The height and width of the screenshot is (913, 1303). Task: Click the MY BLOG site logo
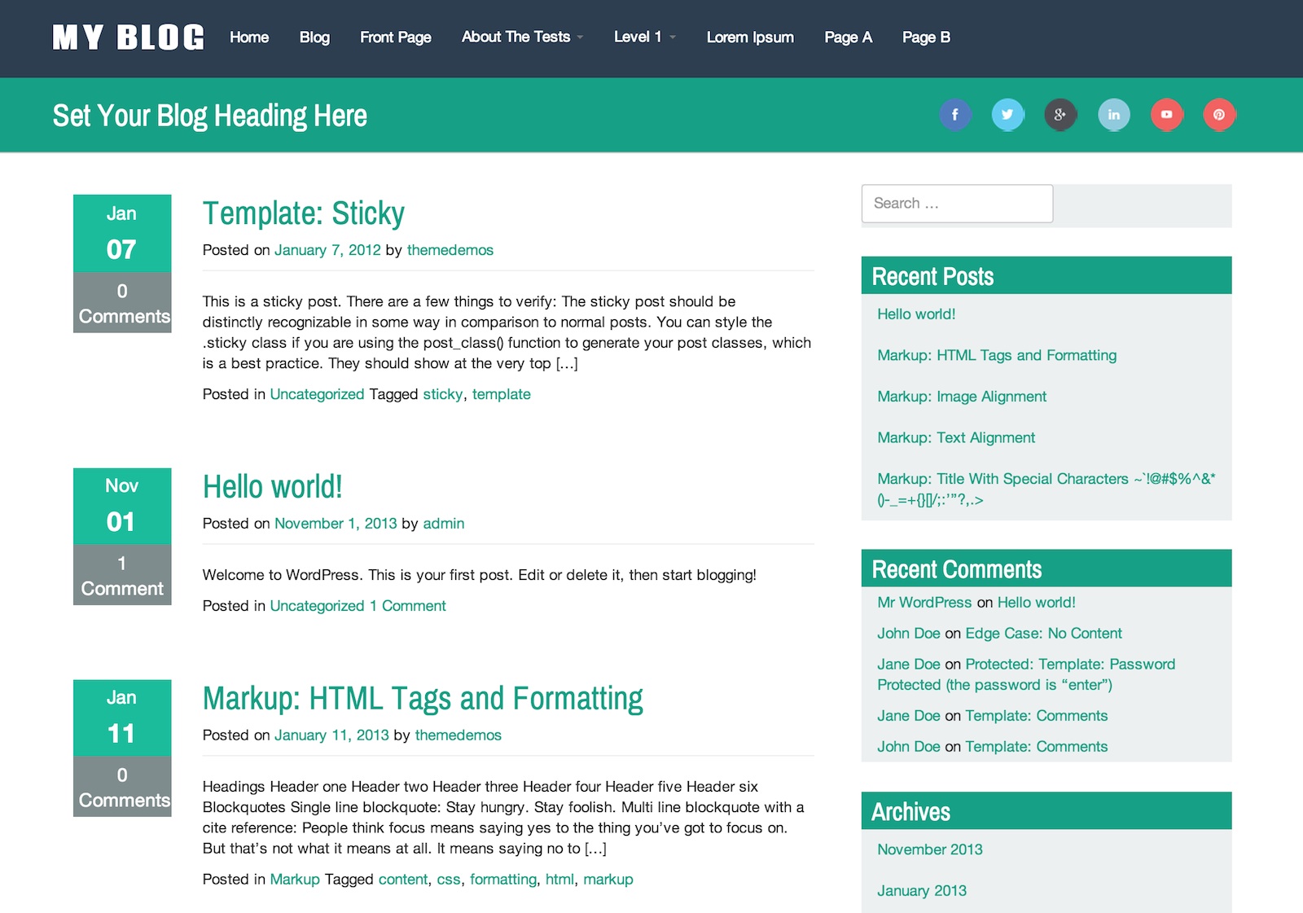pyautogui.click(x=128, y=37)
